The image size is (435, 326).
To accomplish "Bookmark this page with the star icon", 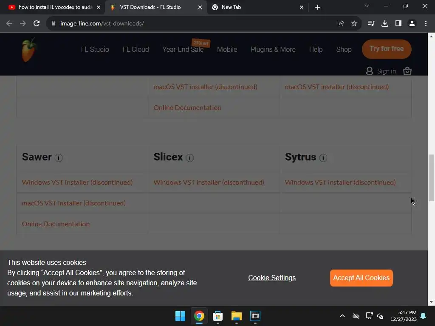I will pyautogui.click(x=354, y=24).
